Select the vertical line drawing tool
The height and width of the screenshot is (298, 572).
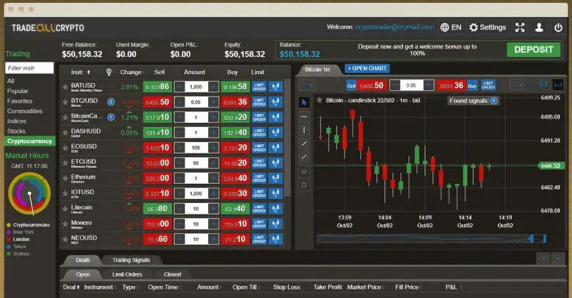pyautogui.click(x=304, y=130)
